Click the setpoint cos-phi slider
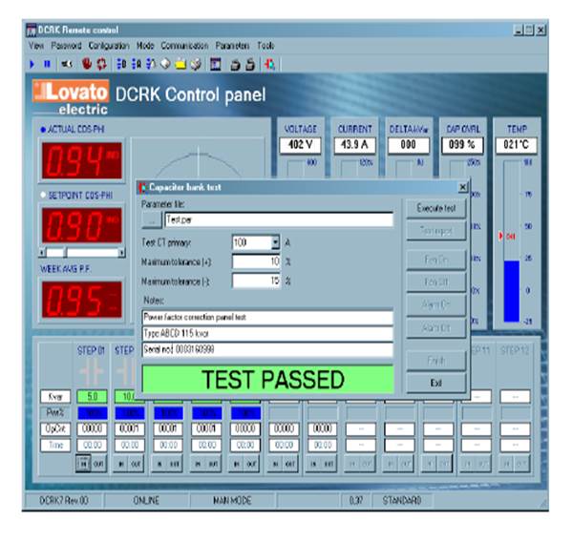The image size is (573, 542). tap(81, 253)
